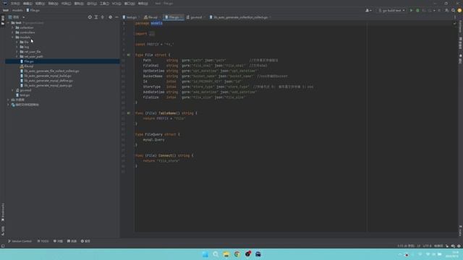Open the VCS menu
463x260 pixels.
(116, 4)
